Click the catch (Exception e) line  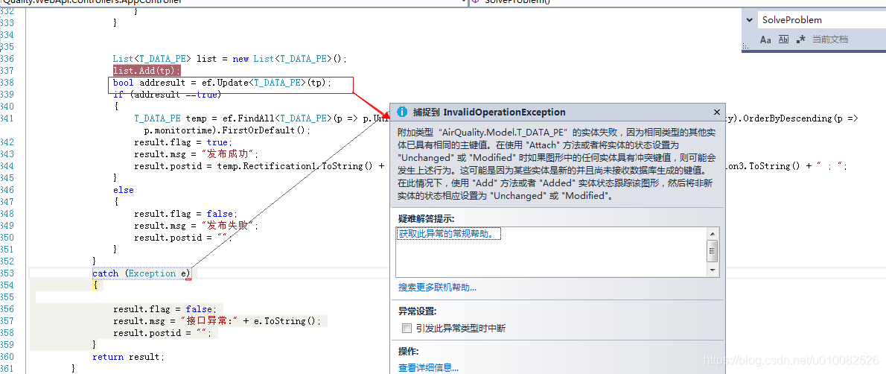pyautogui.click(x=141, y=274)
